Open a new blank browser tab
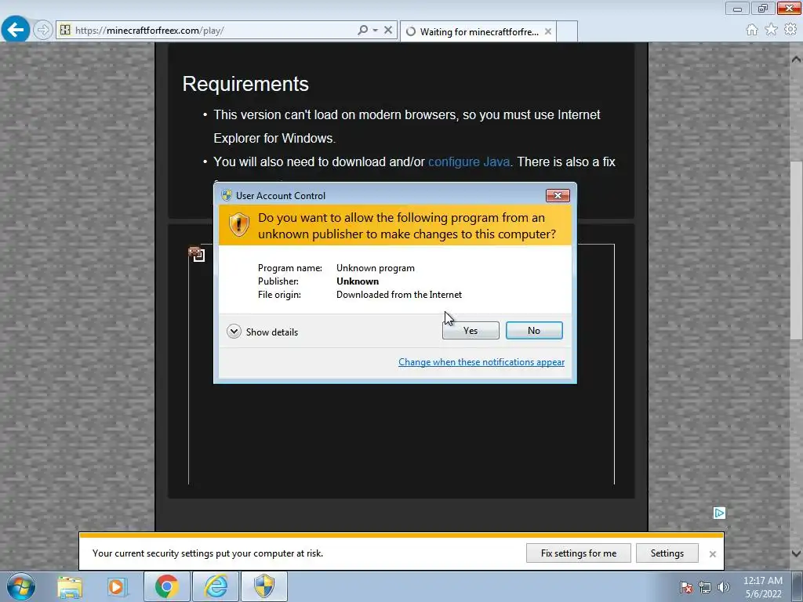 [x=567, y=31]
